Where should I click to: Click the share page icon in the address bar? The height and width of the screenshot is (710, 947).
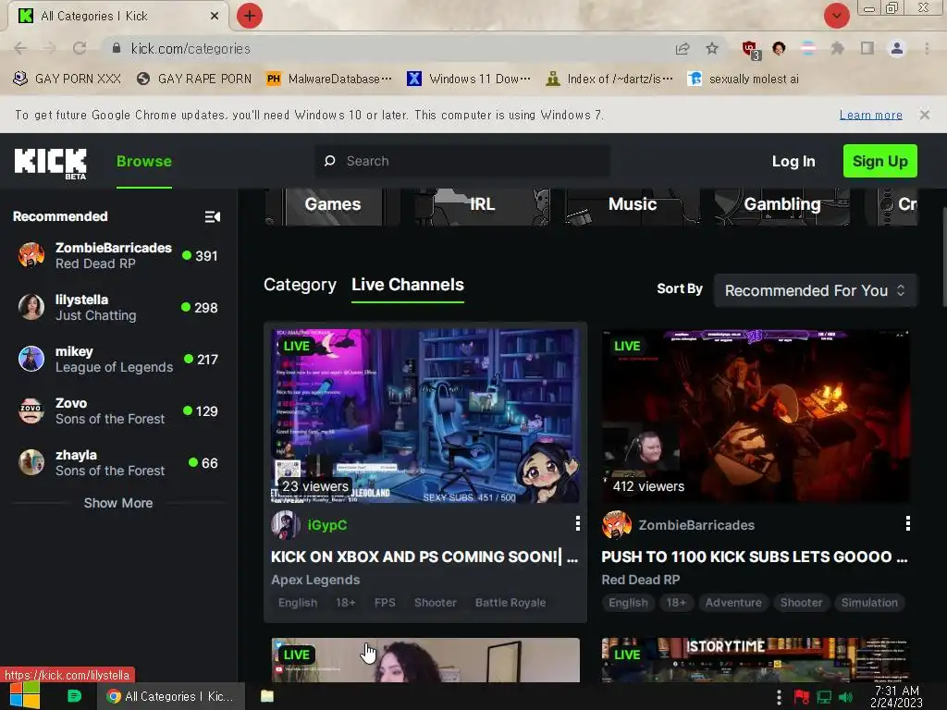click(x=683, y=49)
